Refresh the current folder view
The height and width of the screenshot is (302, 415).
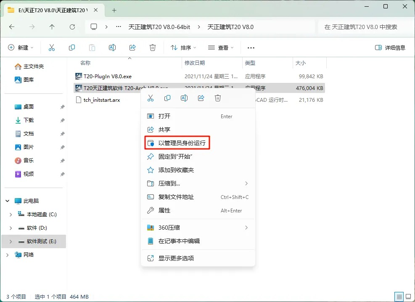(x=72, y=27)
